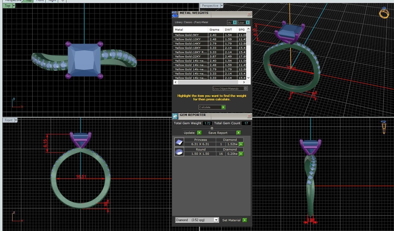Viewport: 394px width, 231px height.
Task: Click the 6.15 dimension in Front viewport
Action: [x=45, y=143]
